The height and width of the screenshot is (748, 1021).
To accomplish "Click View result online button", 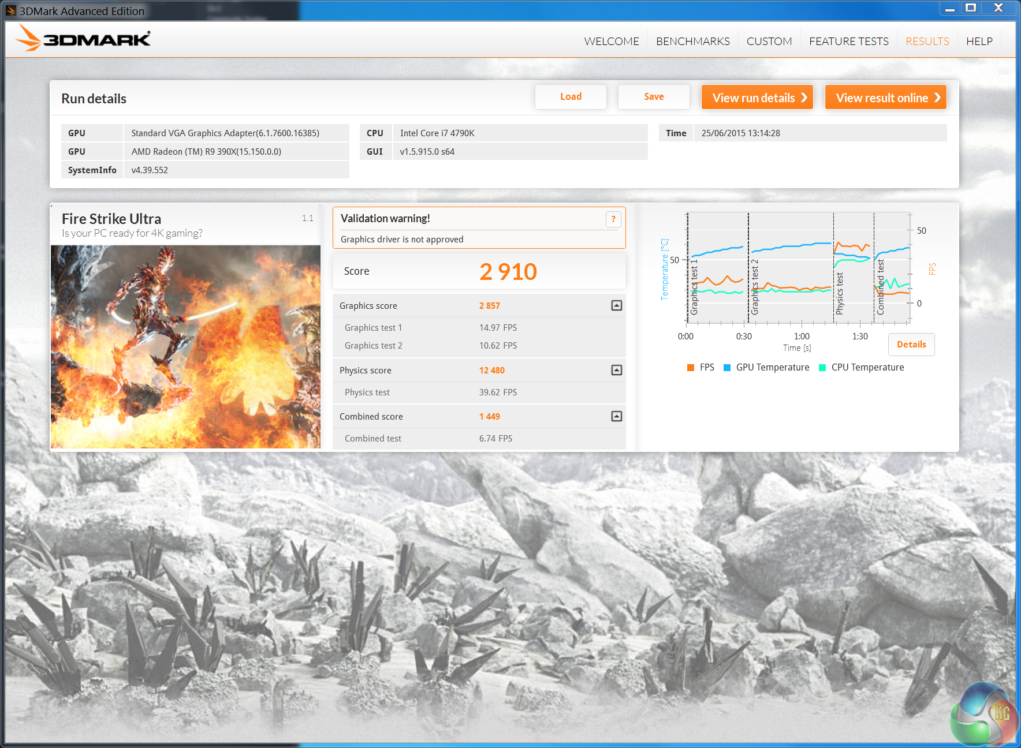I will click(885, 98).
